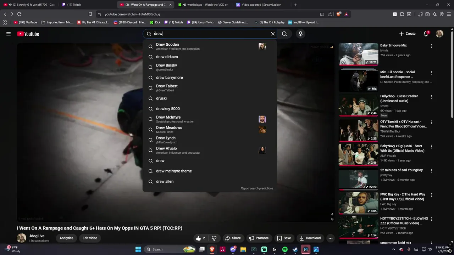Open Spotify from the taskbar
Image resolution: width=454 pixels, height=255 pixels.
pos(285,249)
